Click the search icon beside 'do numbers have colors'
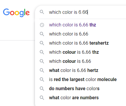This screenshot has width=126, height=106. [42, 89]
